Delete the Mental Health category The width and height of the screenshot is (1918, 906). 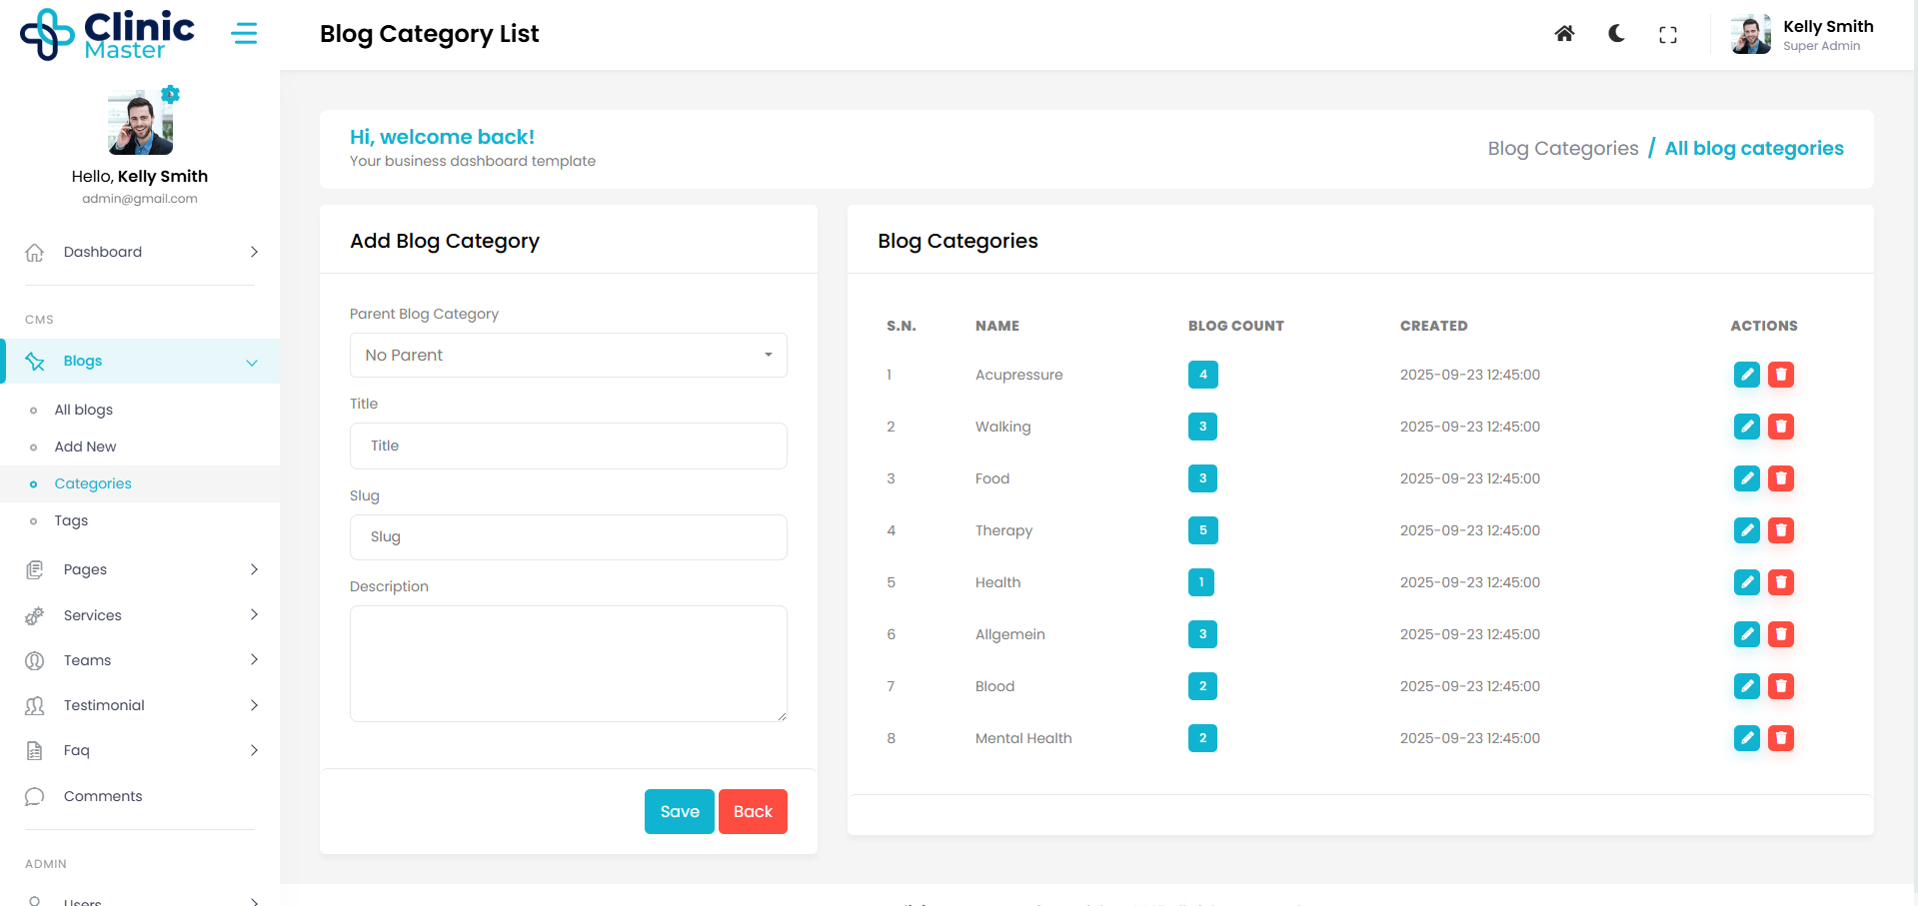1780,738
